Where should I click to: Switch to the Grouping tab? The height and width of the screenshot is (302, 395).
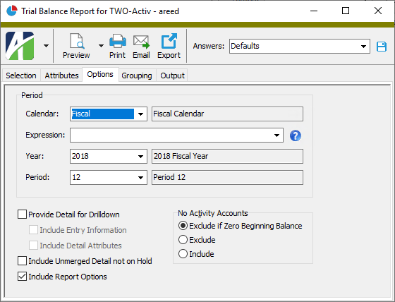(137, 75)
